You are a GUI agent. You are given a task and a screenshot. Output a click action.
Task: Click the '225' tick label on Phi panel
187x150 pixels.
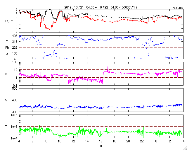pyautogui.click(x=15, y=47)
